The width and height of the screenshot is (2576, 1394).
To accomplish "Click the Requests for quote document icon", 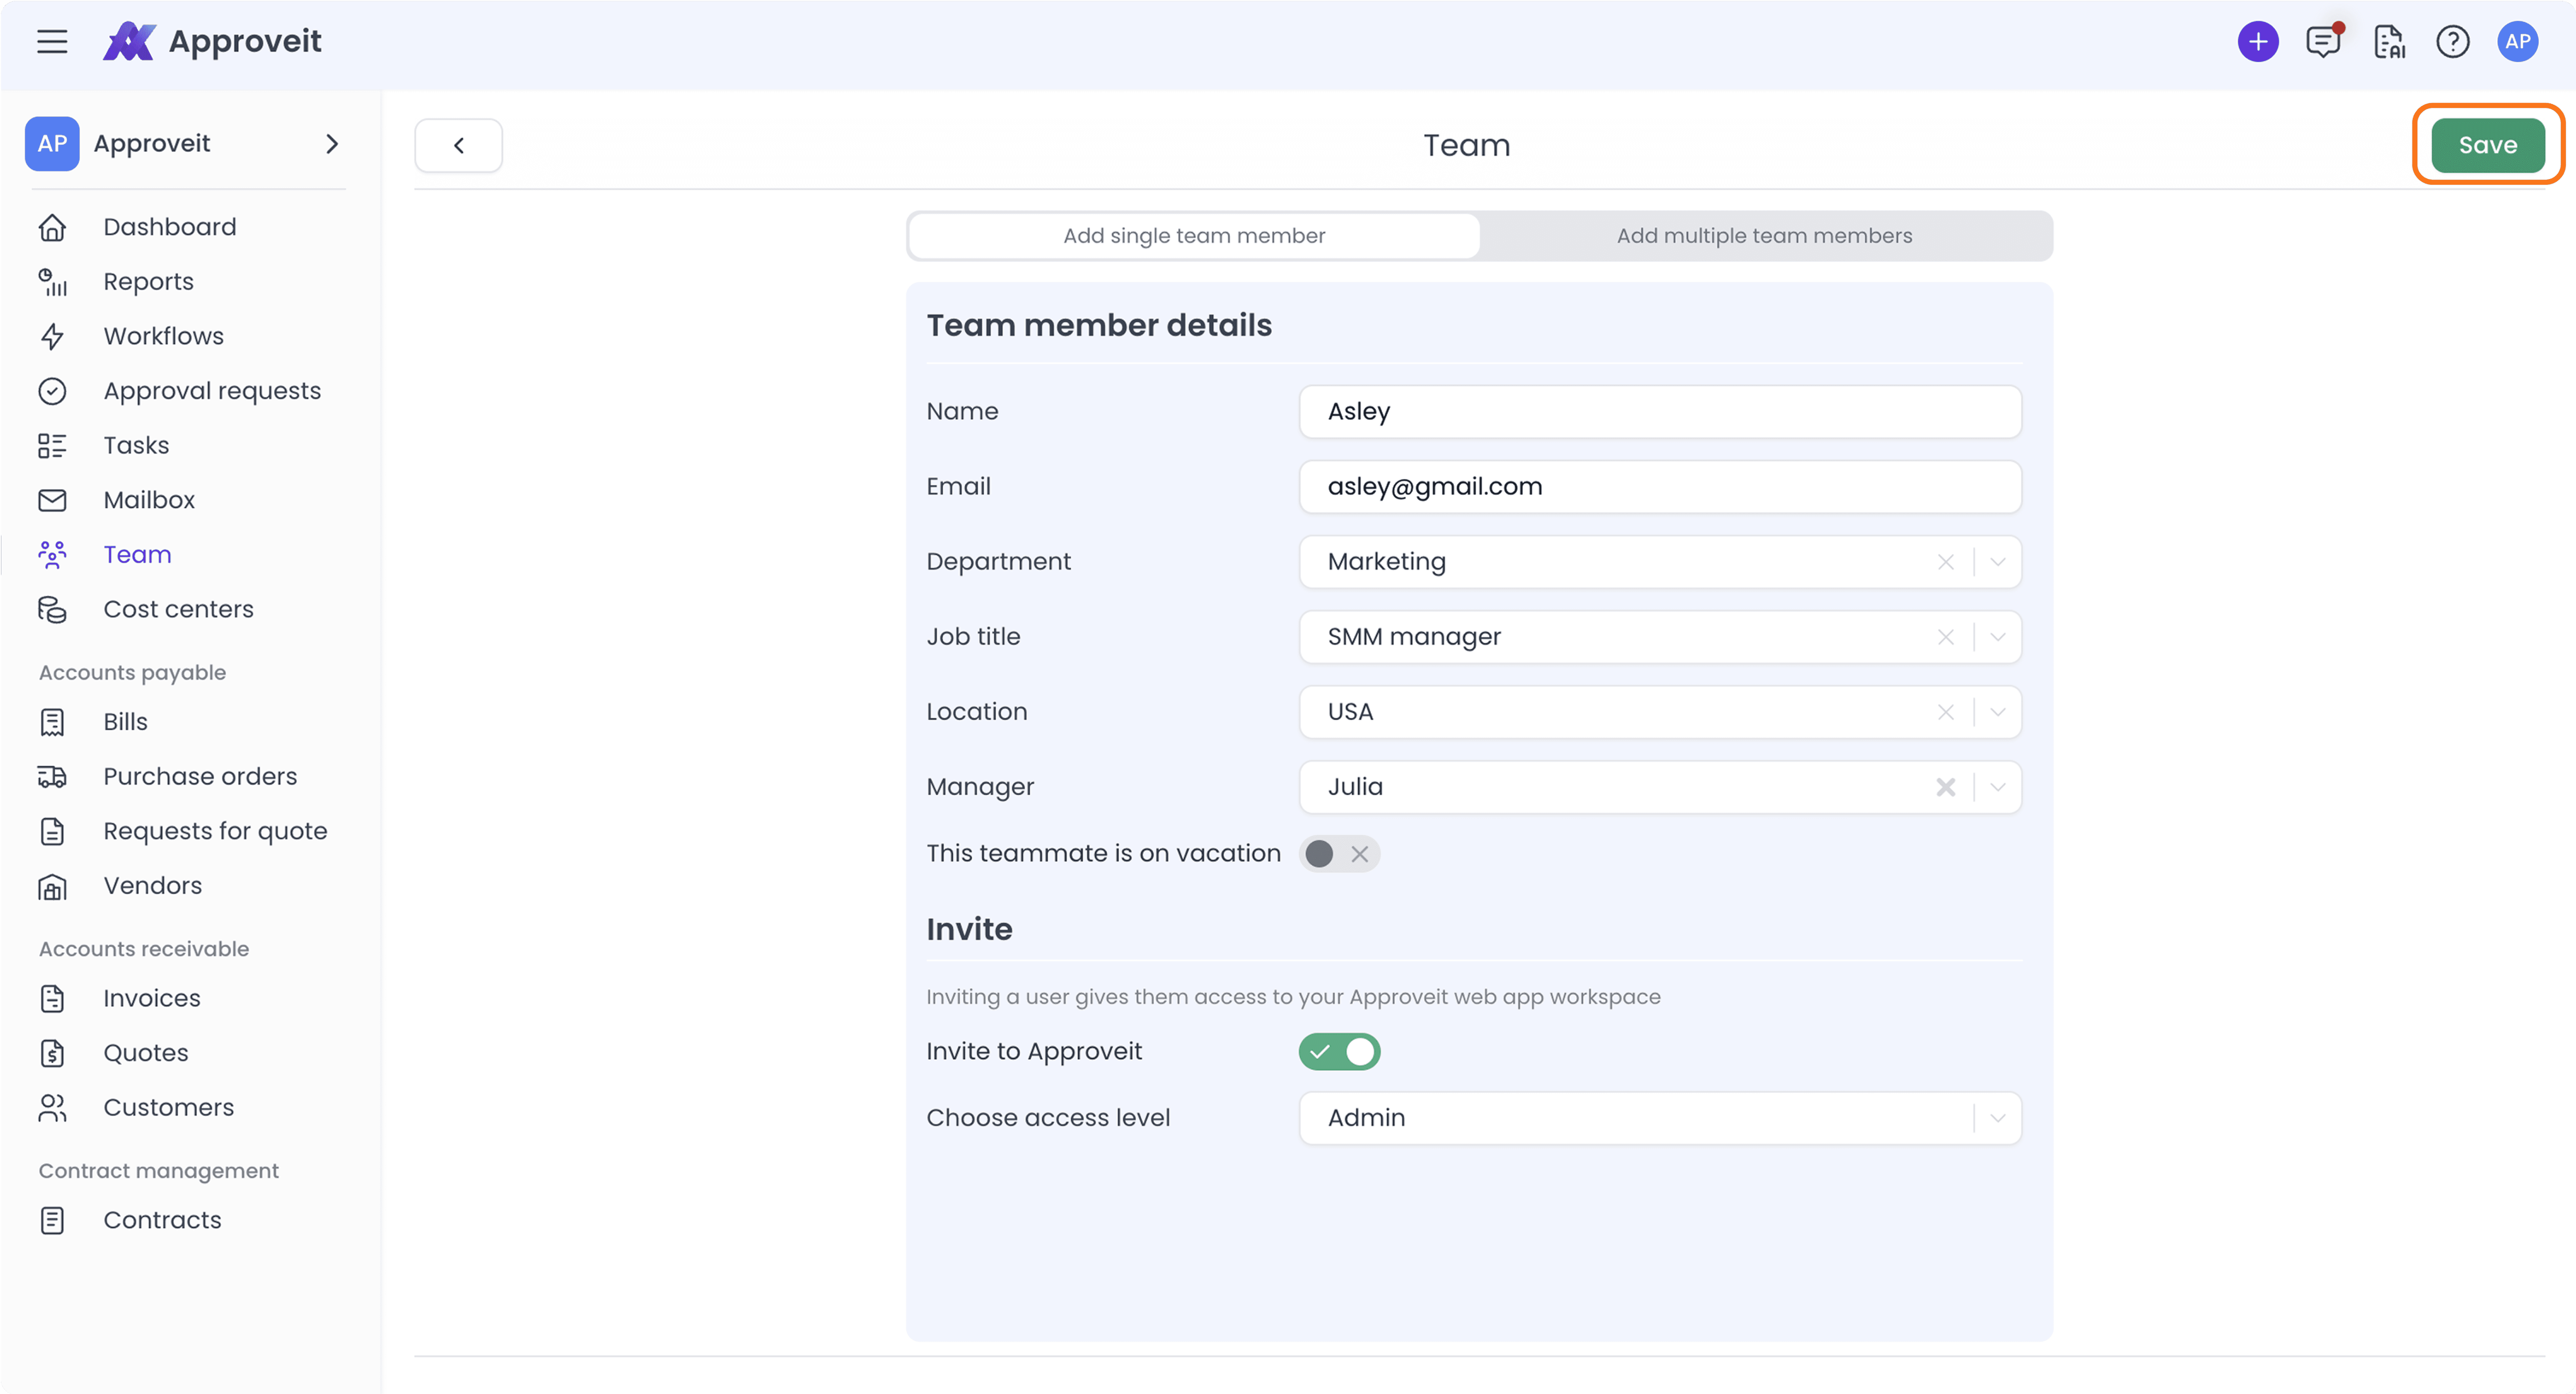I will [52, 832].
